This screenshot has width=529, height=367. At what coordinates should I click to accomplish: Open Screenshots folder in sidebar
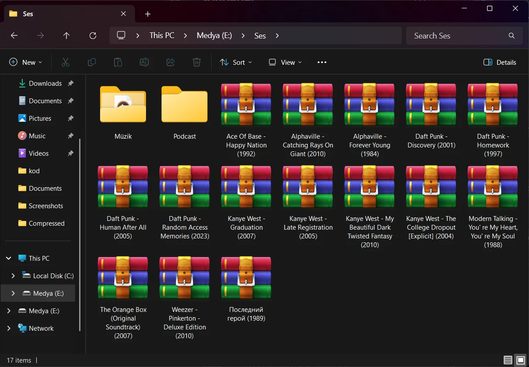coord(40,206)
